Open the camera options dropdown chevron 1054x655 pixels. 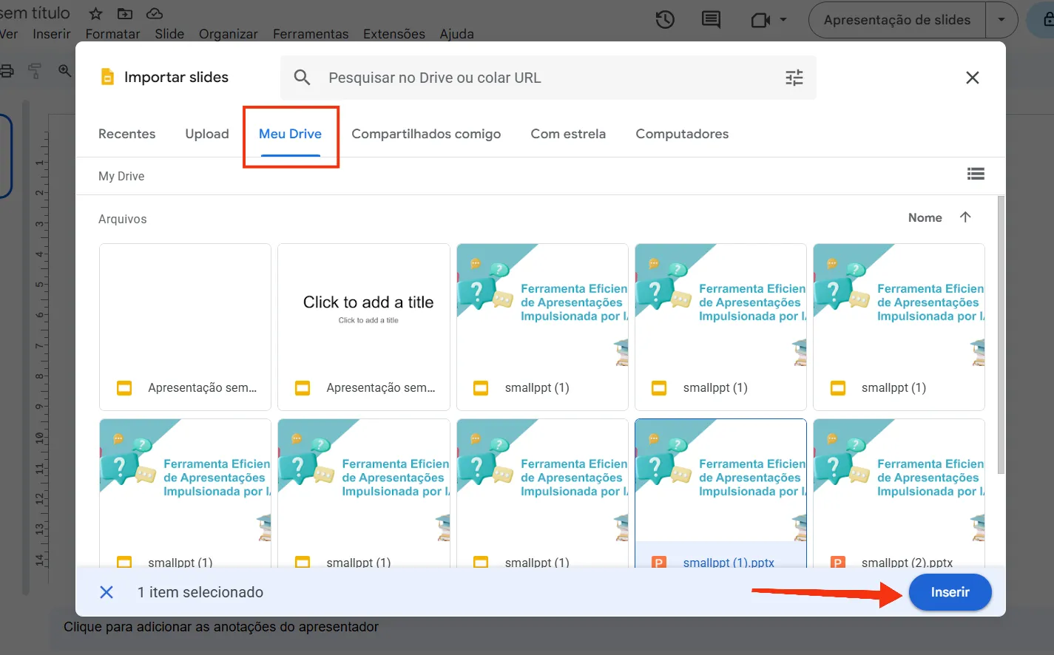[x=784, y=20]
